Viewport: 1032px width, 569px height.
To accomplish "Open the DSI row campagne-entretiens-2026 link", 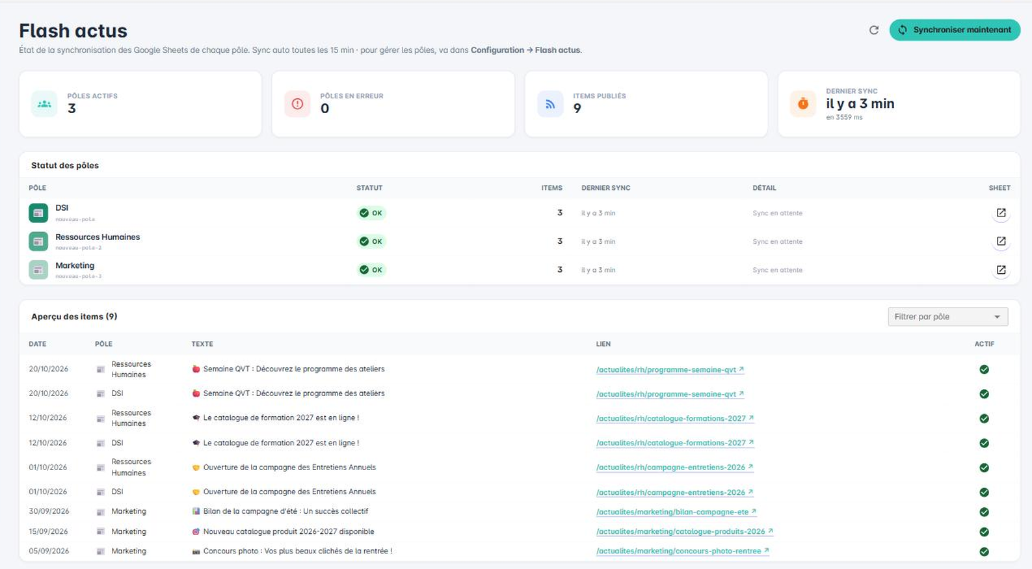I will pos(674,492).
